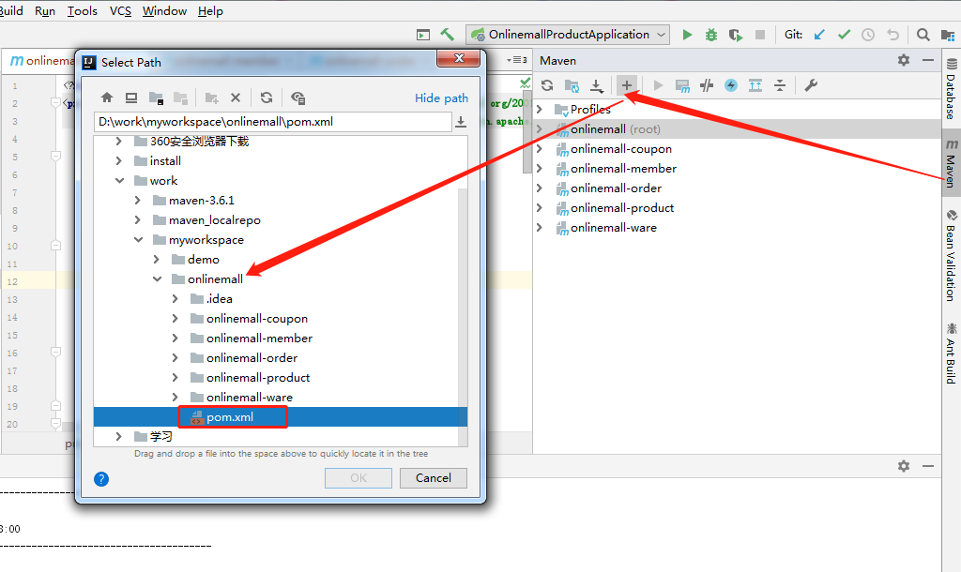Click Git Rollback undo icon

pyautogui.click(x=893, y=35)
